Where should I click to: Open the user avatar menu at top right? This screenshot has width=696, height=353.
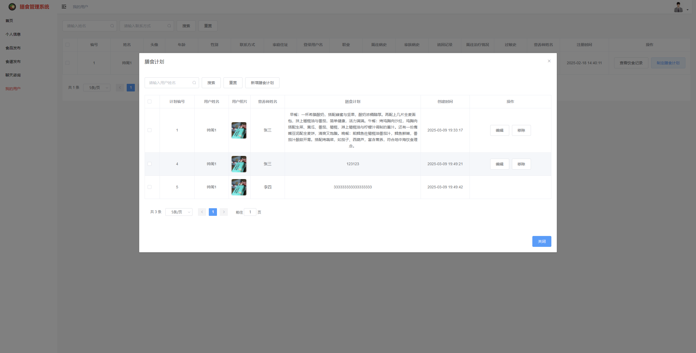681,7
